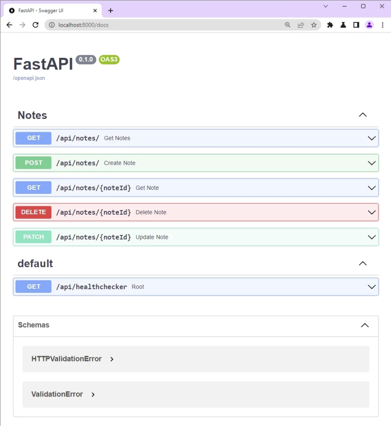Expand GET /api/notes/{noteId} Get Note chevron
Viewport: 391px width, 426px height.
pyautogui.click(x=372, y=188)
